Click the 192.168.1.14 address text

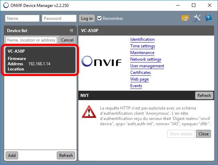(x=39, y=64)
